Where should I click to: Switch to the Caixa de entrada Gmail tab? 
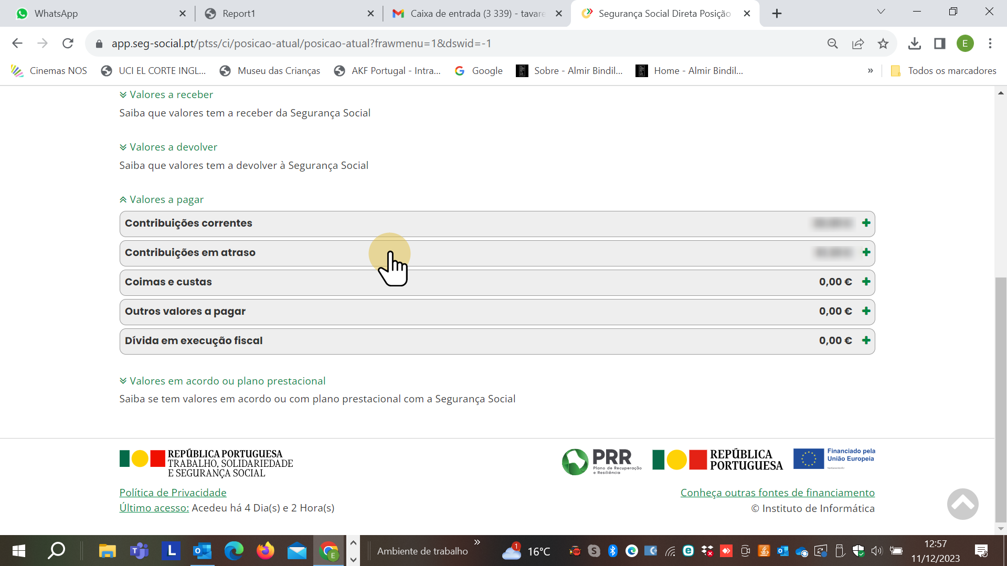coord(472,14)
